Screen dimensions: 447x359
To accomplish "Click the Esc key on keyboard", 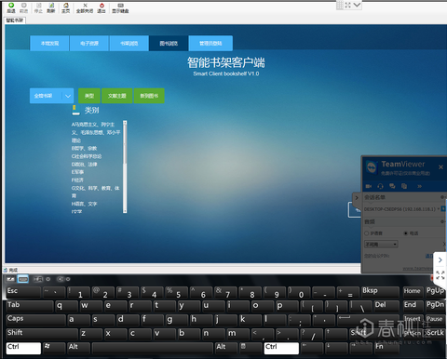I will click(23, 292).
